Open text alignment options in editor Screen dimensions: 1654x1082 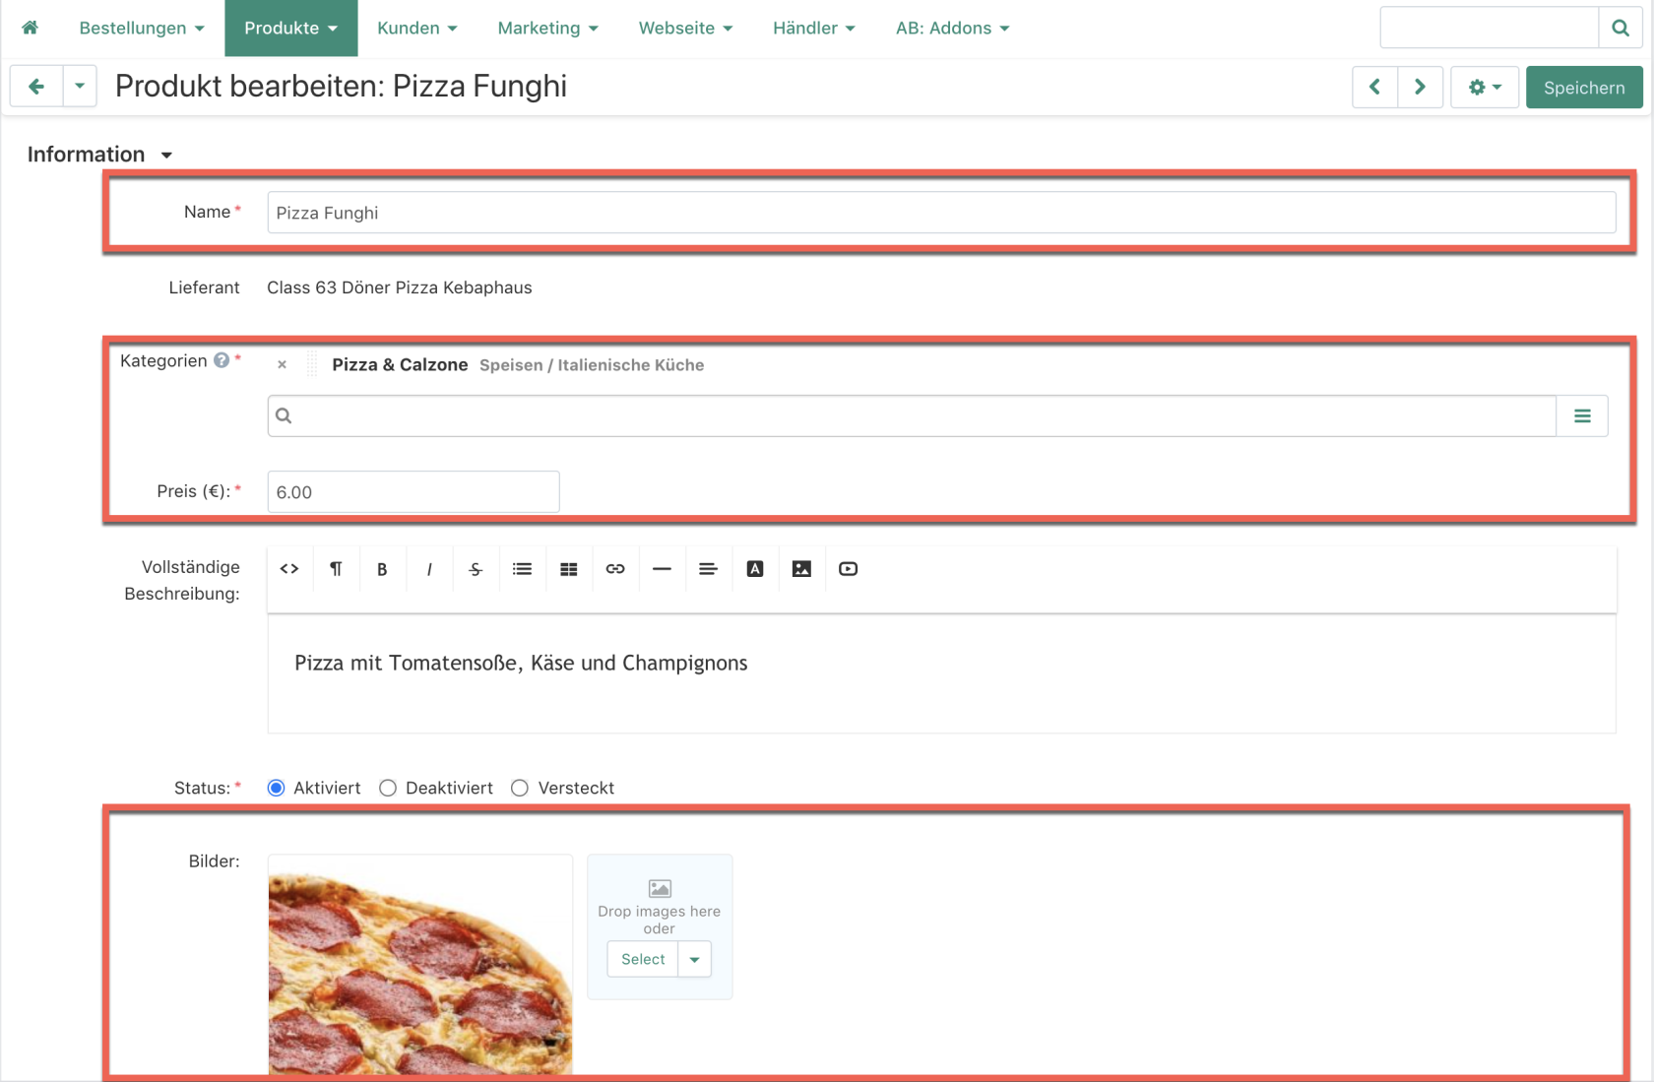(708, 569)
